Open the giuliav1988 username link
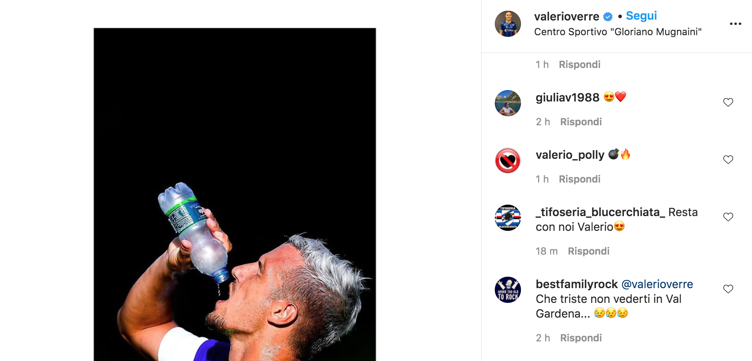This screenshot has height=361, width=752. (567, 97)
